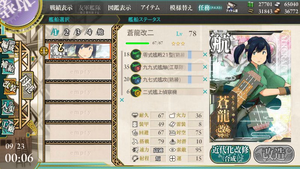The width and height of the screenshot is (300, 169).
Task: Click the 改造 remodel button
Action: pos(274,154)
